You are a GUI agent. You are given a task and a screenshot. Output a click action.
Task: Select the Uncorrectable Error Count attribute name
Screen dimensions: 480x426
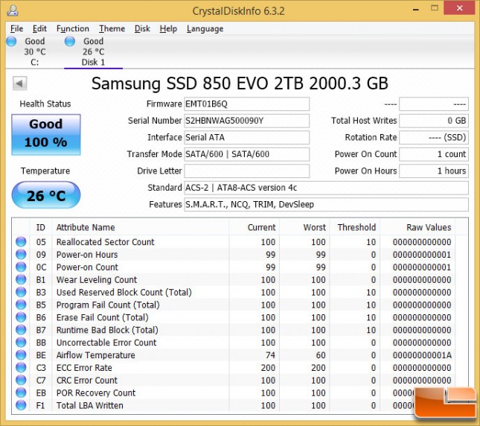click(106, 343)
